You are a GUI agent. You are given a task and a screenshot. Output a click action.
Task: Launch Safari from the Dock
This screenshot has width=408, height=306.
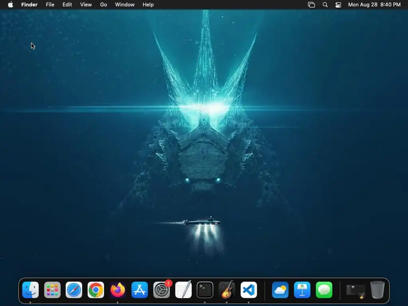74,290
